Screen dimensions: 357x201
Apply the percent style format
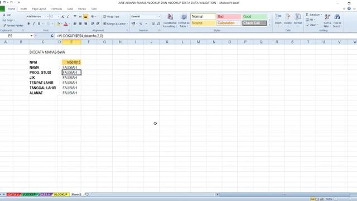coord(141,23)
